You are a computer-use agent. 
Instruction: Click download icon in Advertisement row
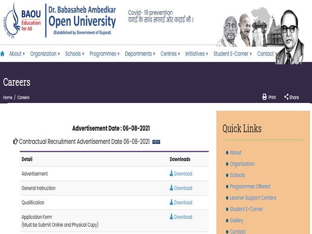click(171, 174)
